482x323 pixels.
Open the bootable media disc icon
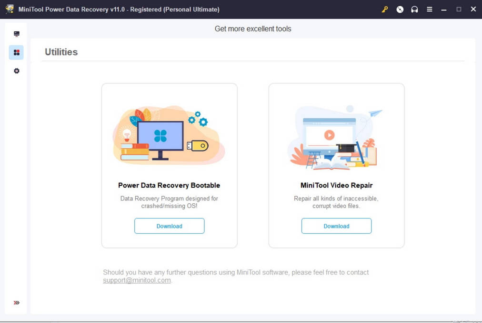[x=400, y=9]
